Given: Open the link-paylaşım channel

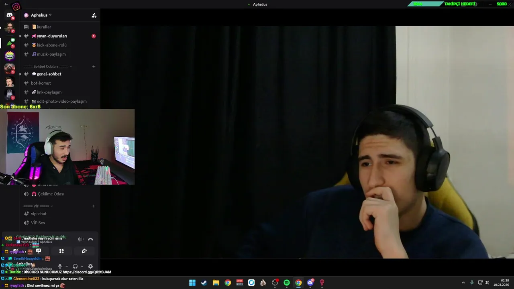Looking at the screenshot, I should click(x=60, y=92).
